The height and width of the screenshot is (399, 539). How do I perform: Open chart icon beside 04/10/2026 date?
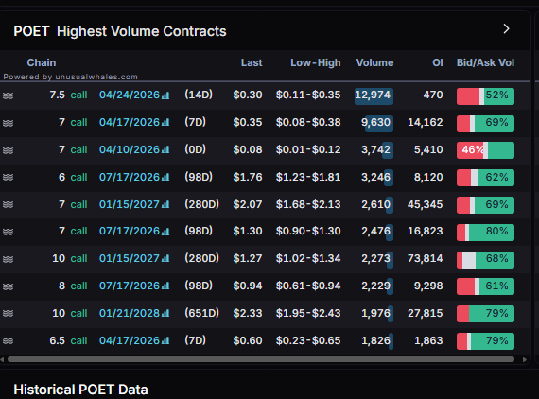click(165, 149)
